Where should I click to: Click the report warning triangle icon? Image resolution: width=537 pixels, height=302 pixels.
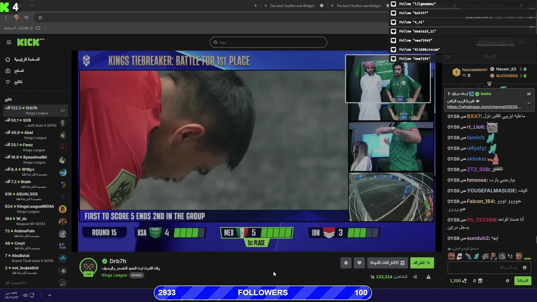click(428, 277)
